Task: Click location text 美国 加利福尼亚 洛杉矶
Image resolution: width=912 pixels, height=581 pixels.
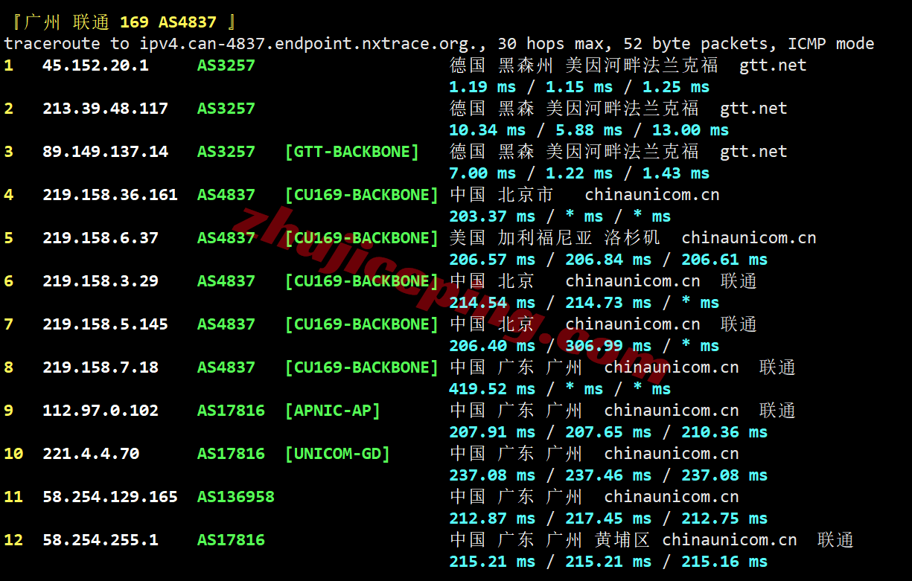Action: pyautogui.click(x=555, y=238)
